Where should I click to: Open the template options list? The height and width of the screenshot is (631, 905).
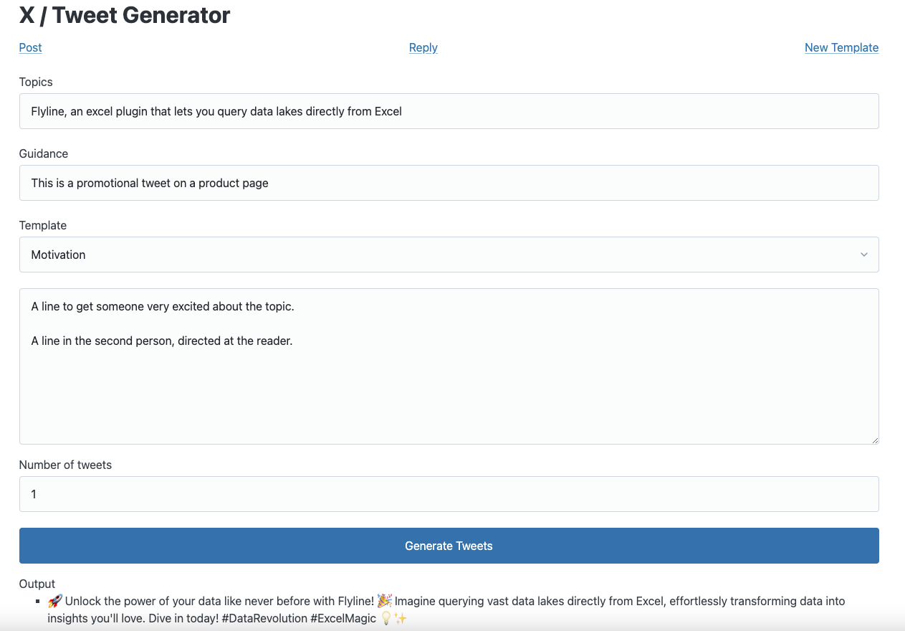449,255
